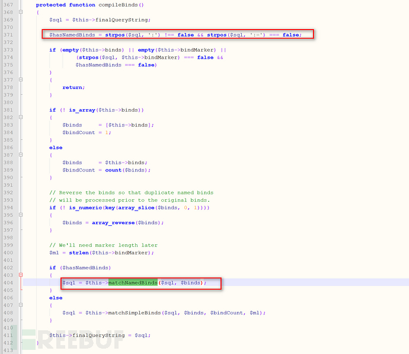409x354 pixels.
Task: Click the highlighted matchNamedBinds call
Action: pos(133,282)
